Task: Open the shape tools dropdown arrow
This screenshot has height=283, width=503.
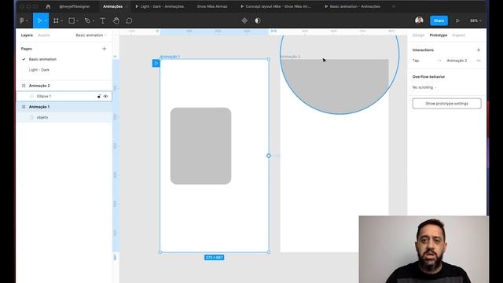Action: [77, 21]
